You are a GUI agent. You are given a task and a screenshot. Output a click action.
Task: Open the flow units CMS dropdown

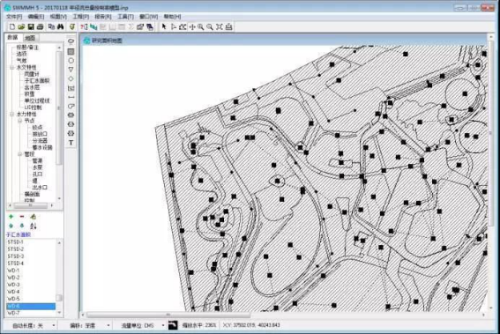[163, 325]
